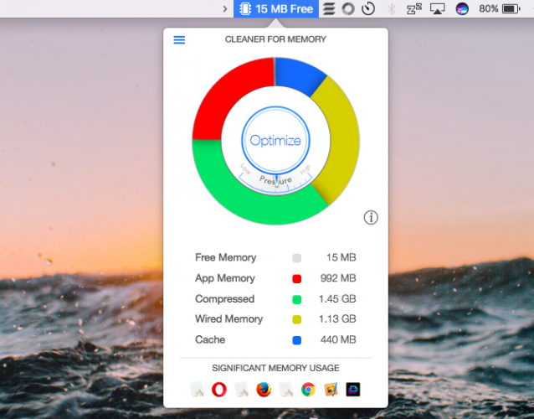Image resolution: width=534 pixels, height=419 pixels.
Task: Click the CLEANER FOR MEMORY title
Action: tap(275, 39)
